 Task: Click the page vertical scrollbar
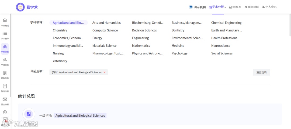[x=290, y=24]
